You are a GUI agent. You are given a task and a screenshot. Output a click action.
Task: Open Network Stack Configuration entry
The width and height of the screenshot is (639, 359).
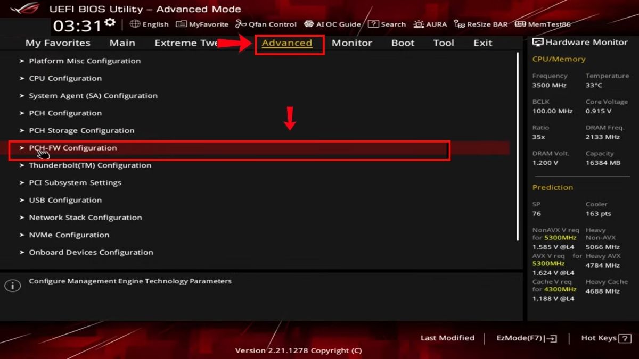pos(85,218)
